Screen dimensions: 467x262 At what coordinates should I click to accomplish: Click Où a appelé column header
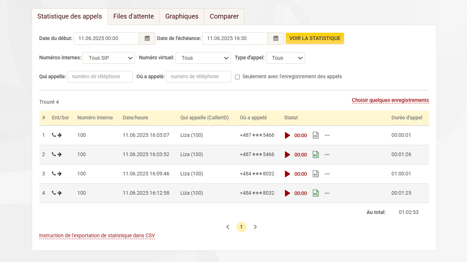tap(253, 118)
